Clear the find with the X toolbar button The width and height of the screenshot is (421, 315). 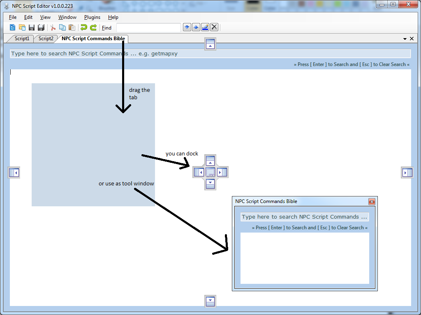(214, 27)
